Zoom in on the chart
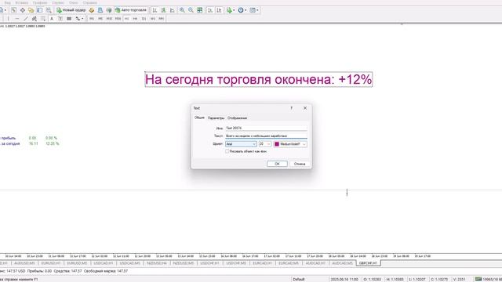This screenshot has width=502, height=282. [182, 10]
